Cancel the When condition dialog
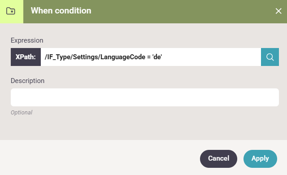Viewport: 287px width, 175px height. 218,159
